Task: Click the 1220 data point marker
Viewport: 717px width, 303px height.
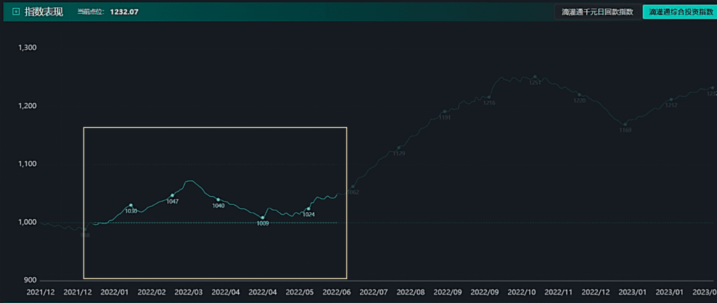Action: 580,95
